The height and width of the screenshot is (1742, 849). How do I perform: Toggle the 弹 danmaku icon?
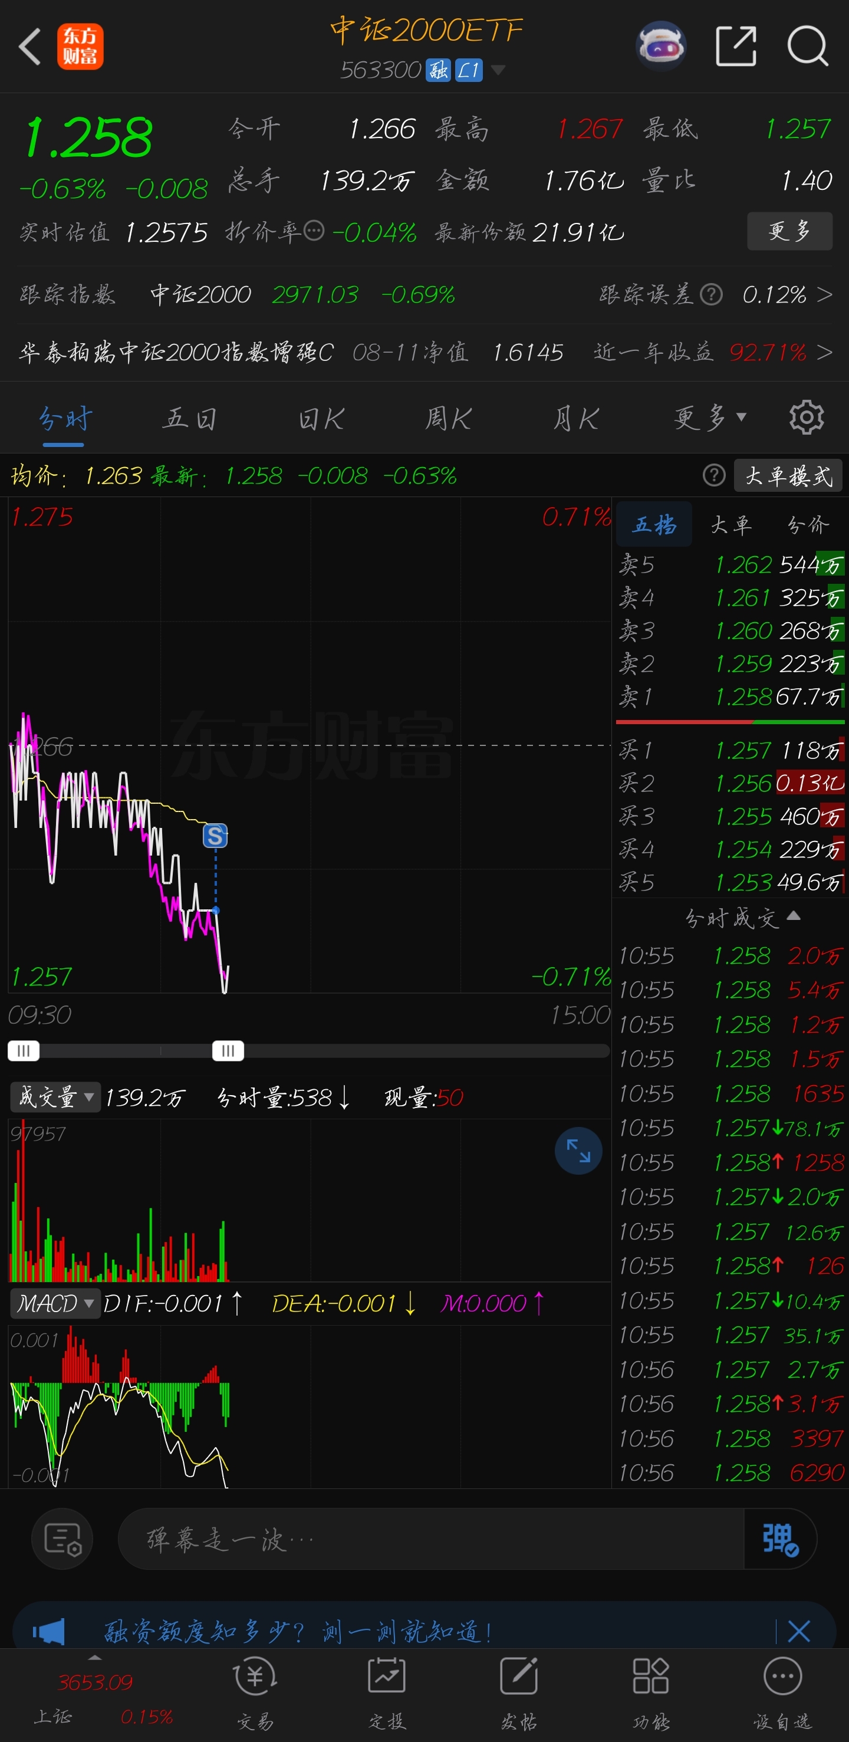pos(780,1540)
